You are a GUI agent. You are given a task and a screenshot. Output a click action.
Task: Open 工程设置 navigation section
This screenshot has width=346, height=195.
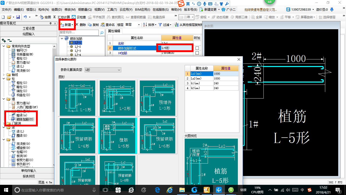click(x=29, y=28)
